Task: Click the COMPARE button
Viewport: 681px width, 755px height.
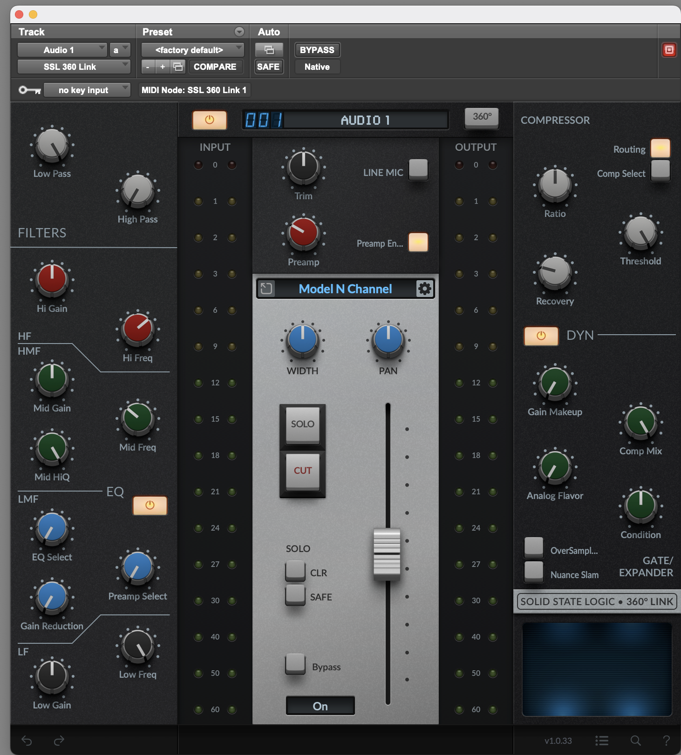Action: [215, 67]
